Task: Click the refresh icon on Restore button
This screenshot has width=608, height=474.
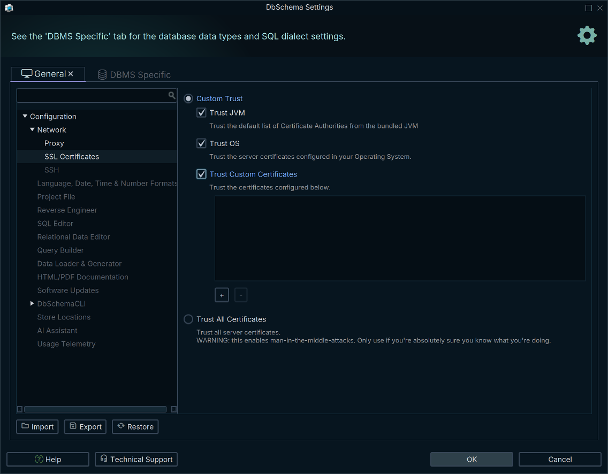Action: point(121,426)
